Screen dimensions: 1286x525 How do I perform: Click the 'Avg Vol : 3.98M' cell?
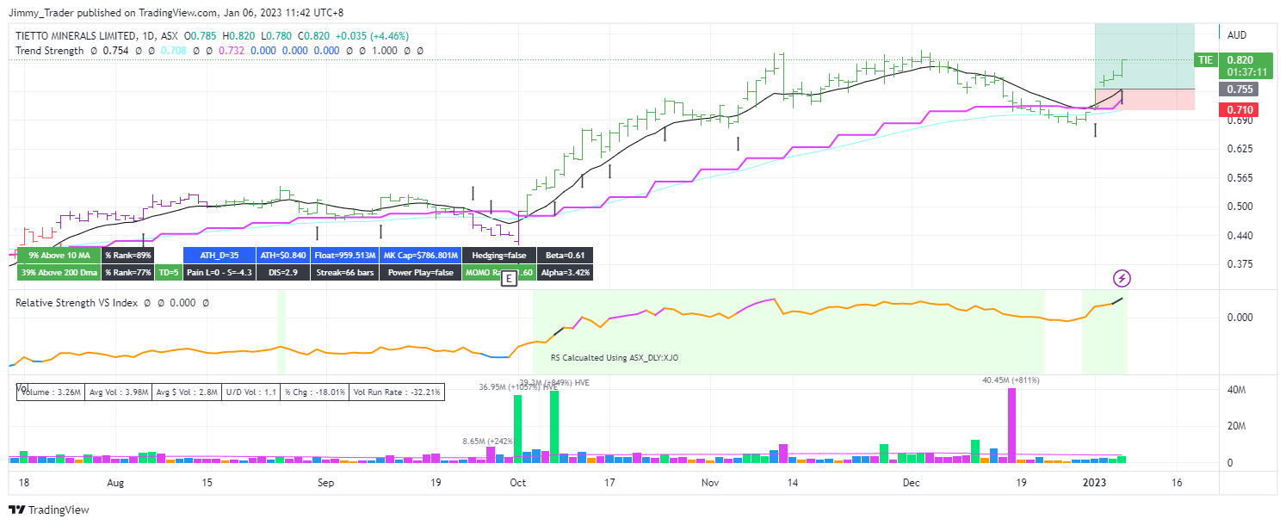point(119,392)
